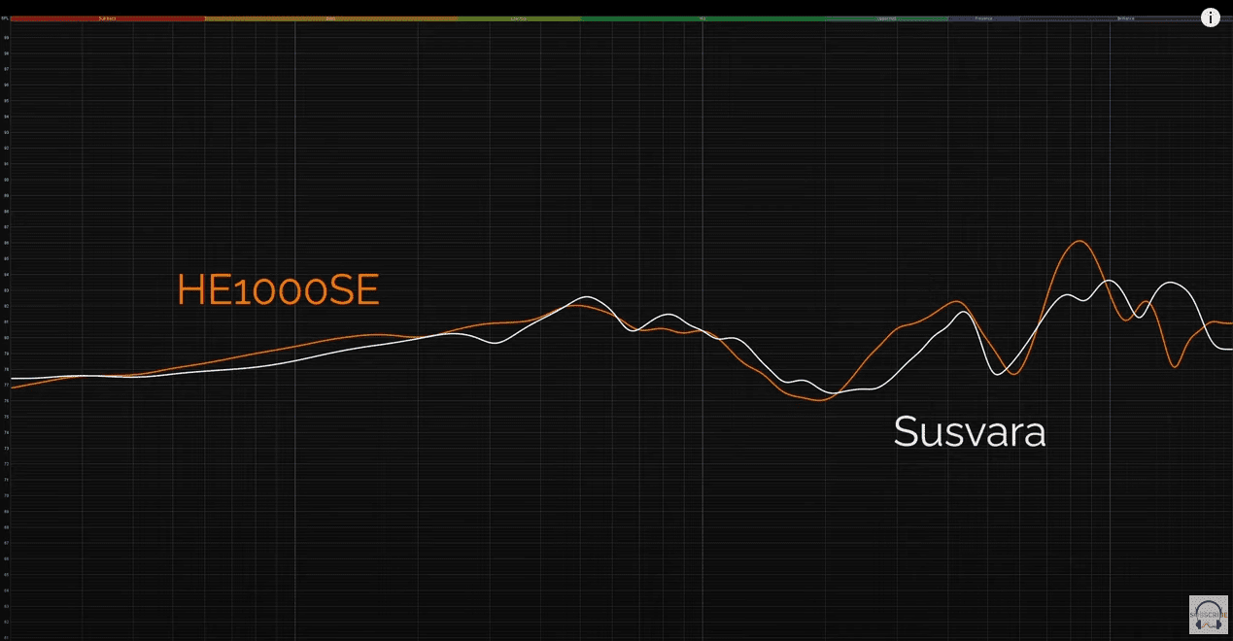Click the orange HE1000SE label

pyautogui.click(x=278, y=289)
